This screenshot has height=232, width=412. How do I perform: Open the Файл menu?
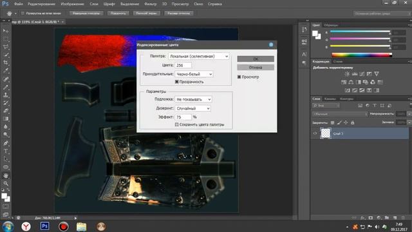pyautogui.click(x=18, y=4)
